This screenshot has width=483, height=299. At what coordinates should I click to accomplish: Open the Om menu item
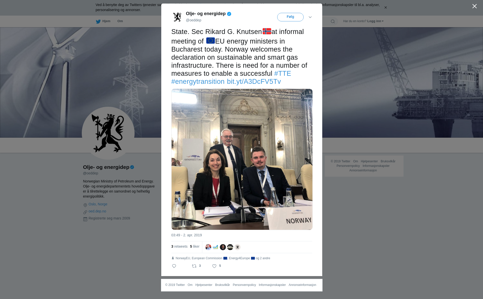point(120,21)
